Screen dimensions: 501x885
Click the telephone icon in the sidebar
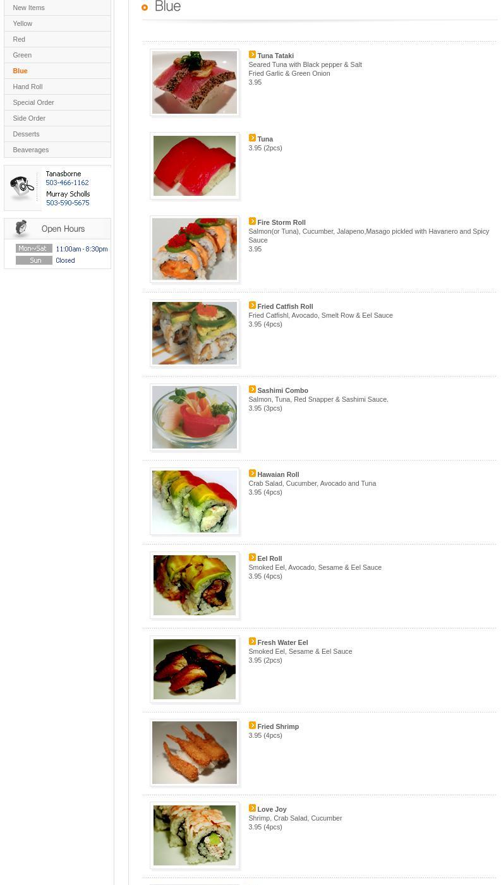point(23,188)
